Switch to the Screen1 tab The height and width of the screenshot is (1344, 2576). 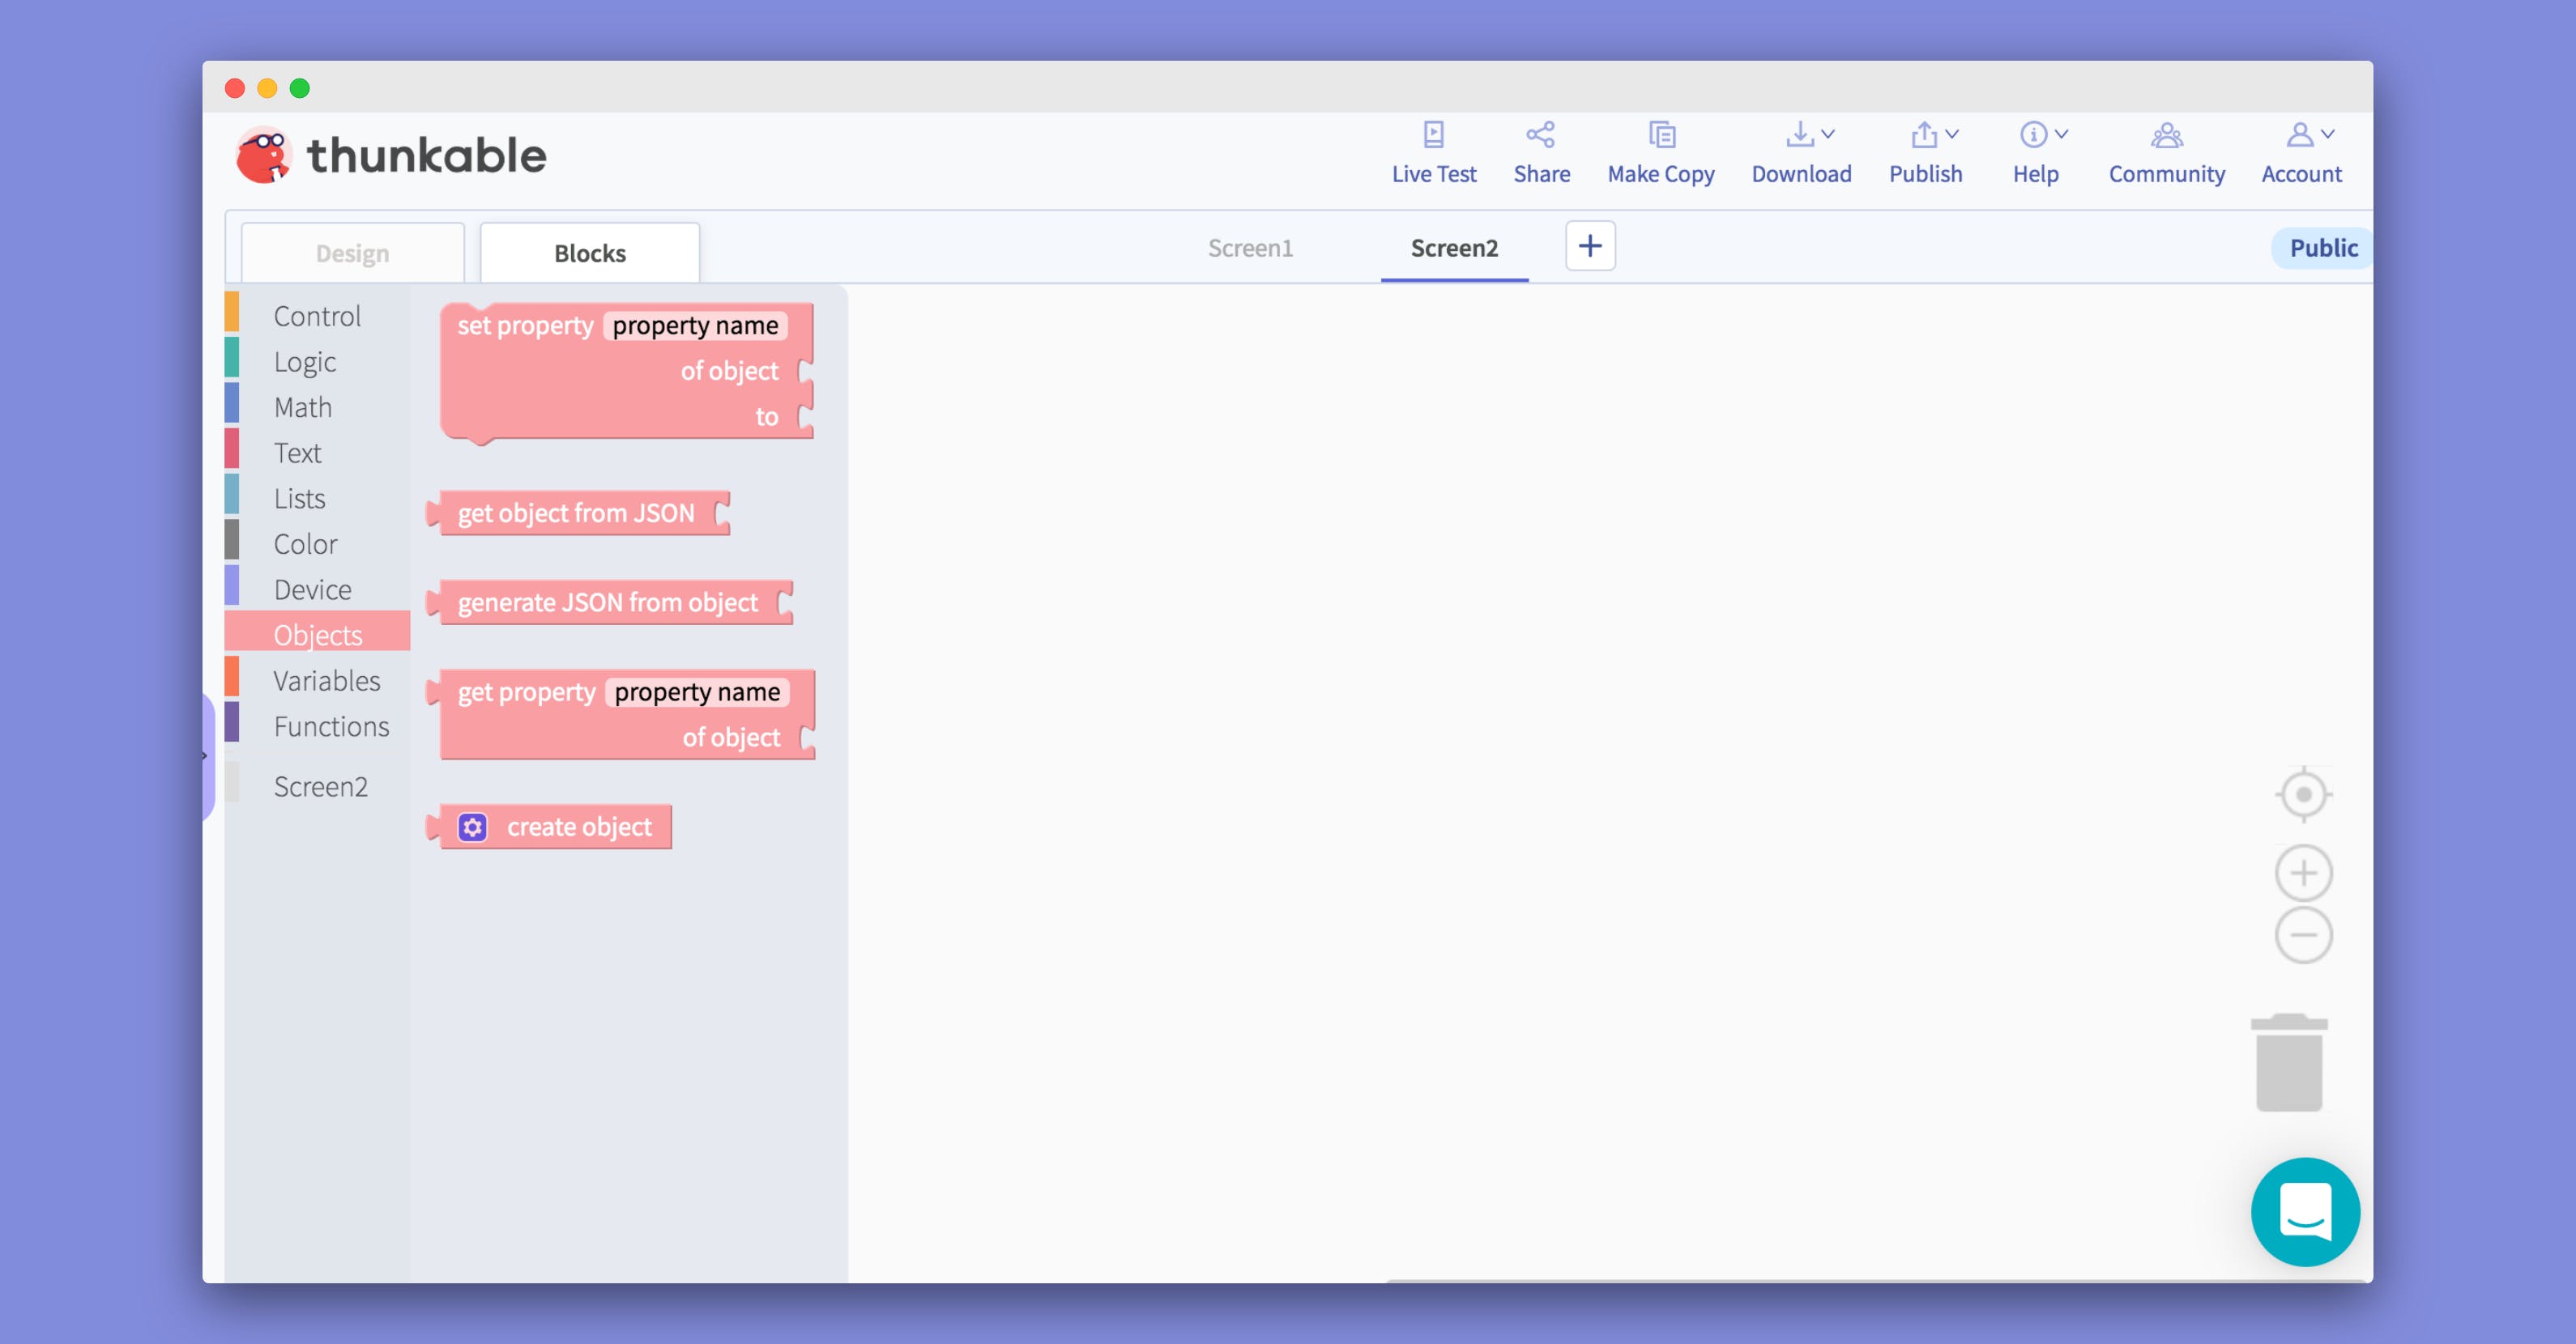[x=1251, y=248]
